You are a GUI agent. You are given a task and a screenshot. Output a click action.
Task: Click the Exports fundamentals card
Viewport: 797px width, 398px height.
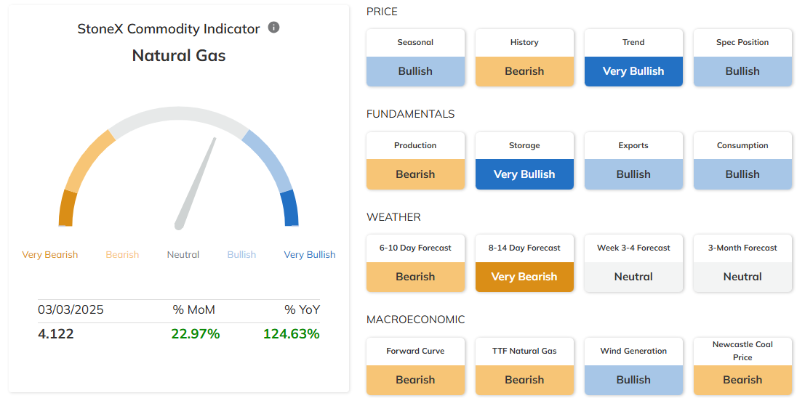[x=633, y=161]
